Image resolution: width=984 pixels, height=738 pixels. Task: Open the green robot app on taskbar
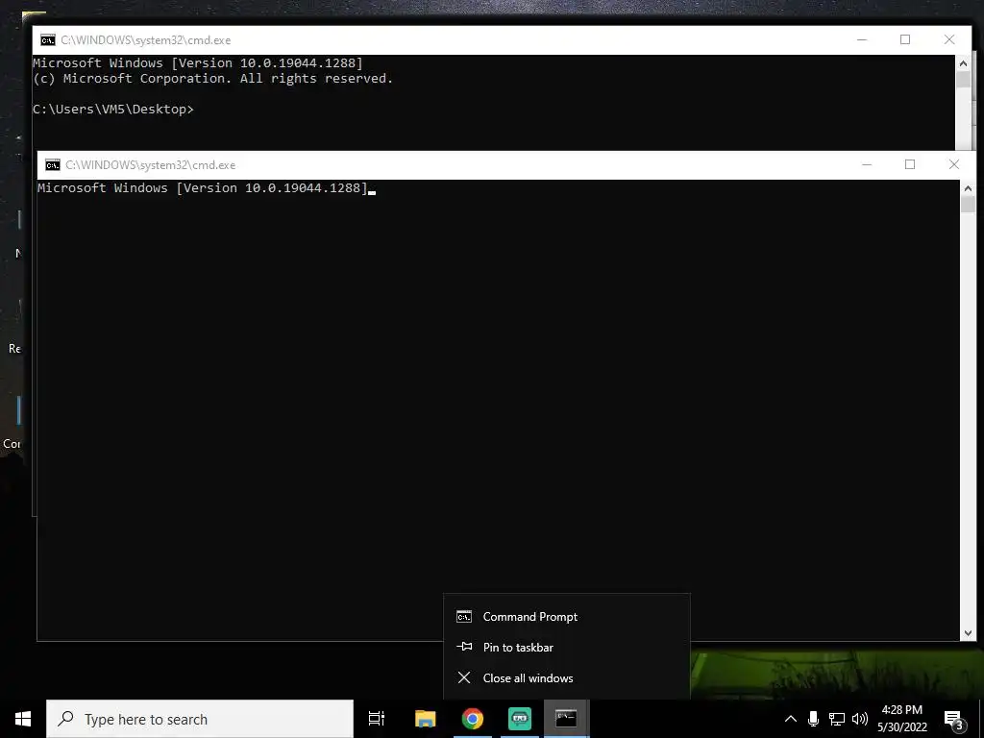[x=520, y=719]
